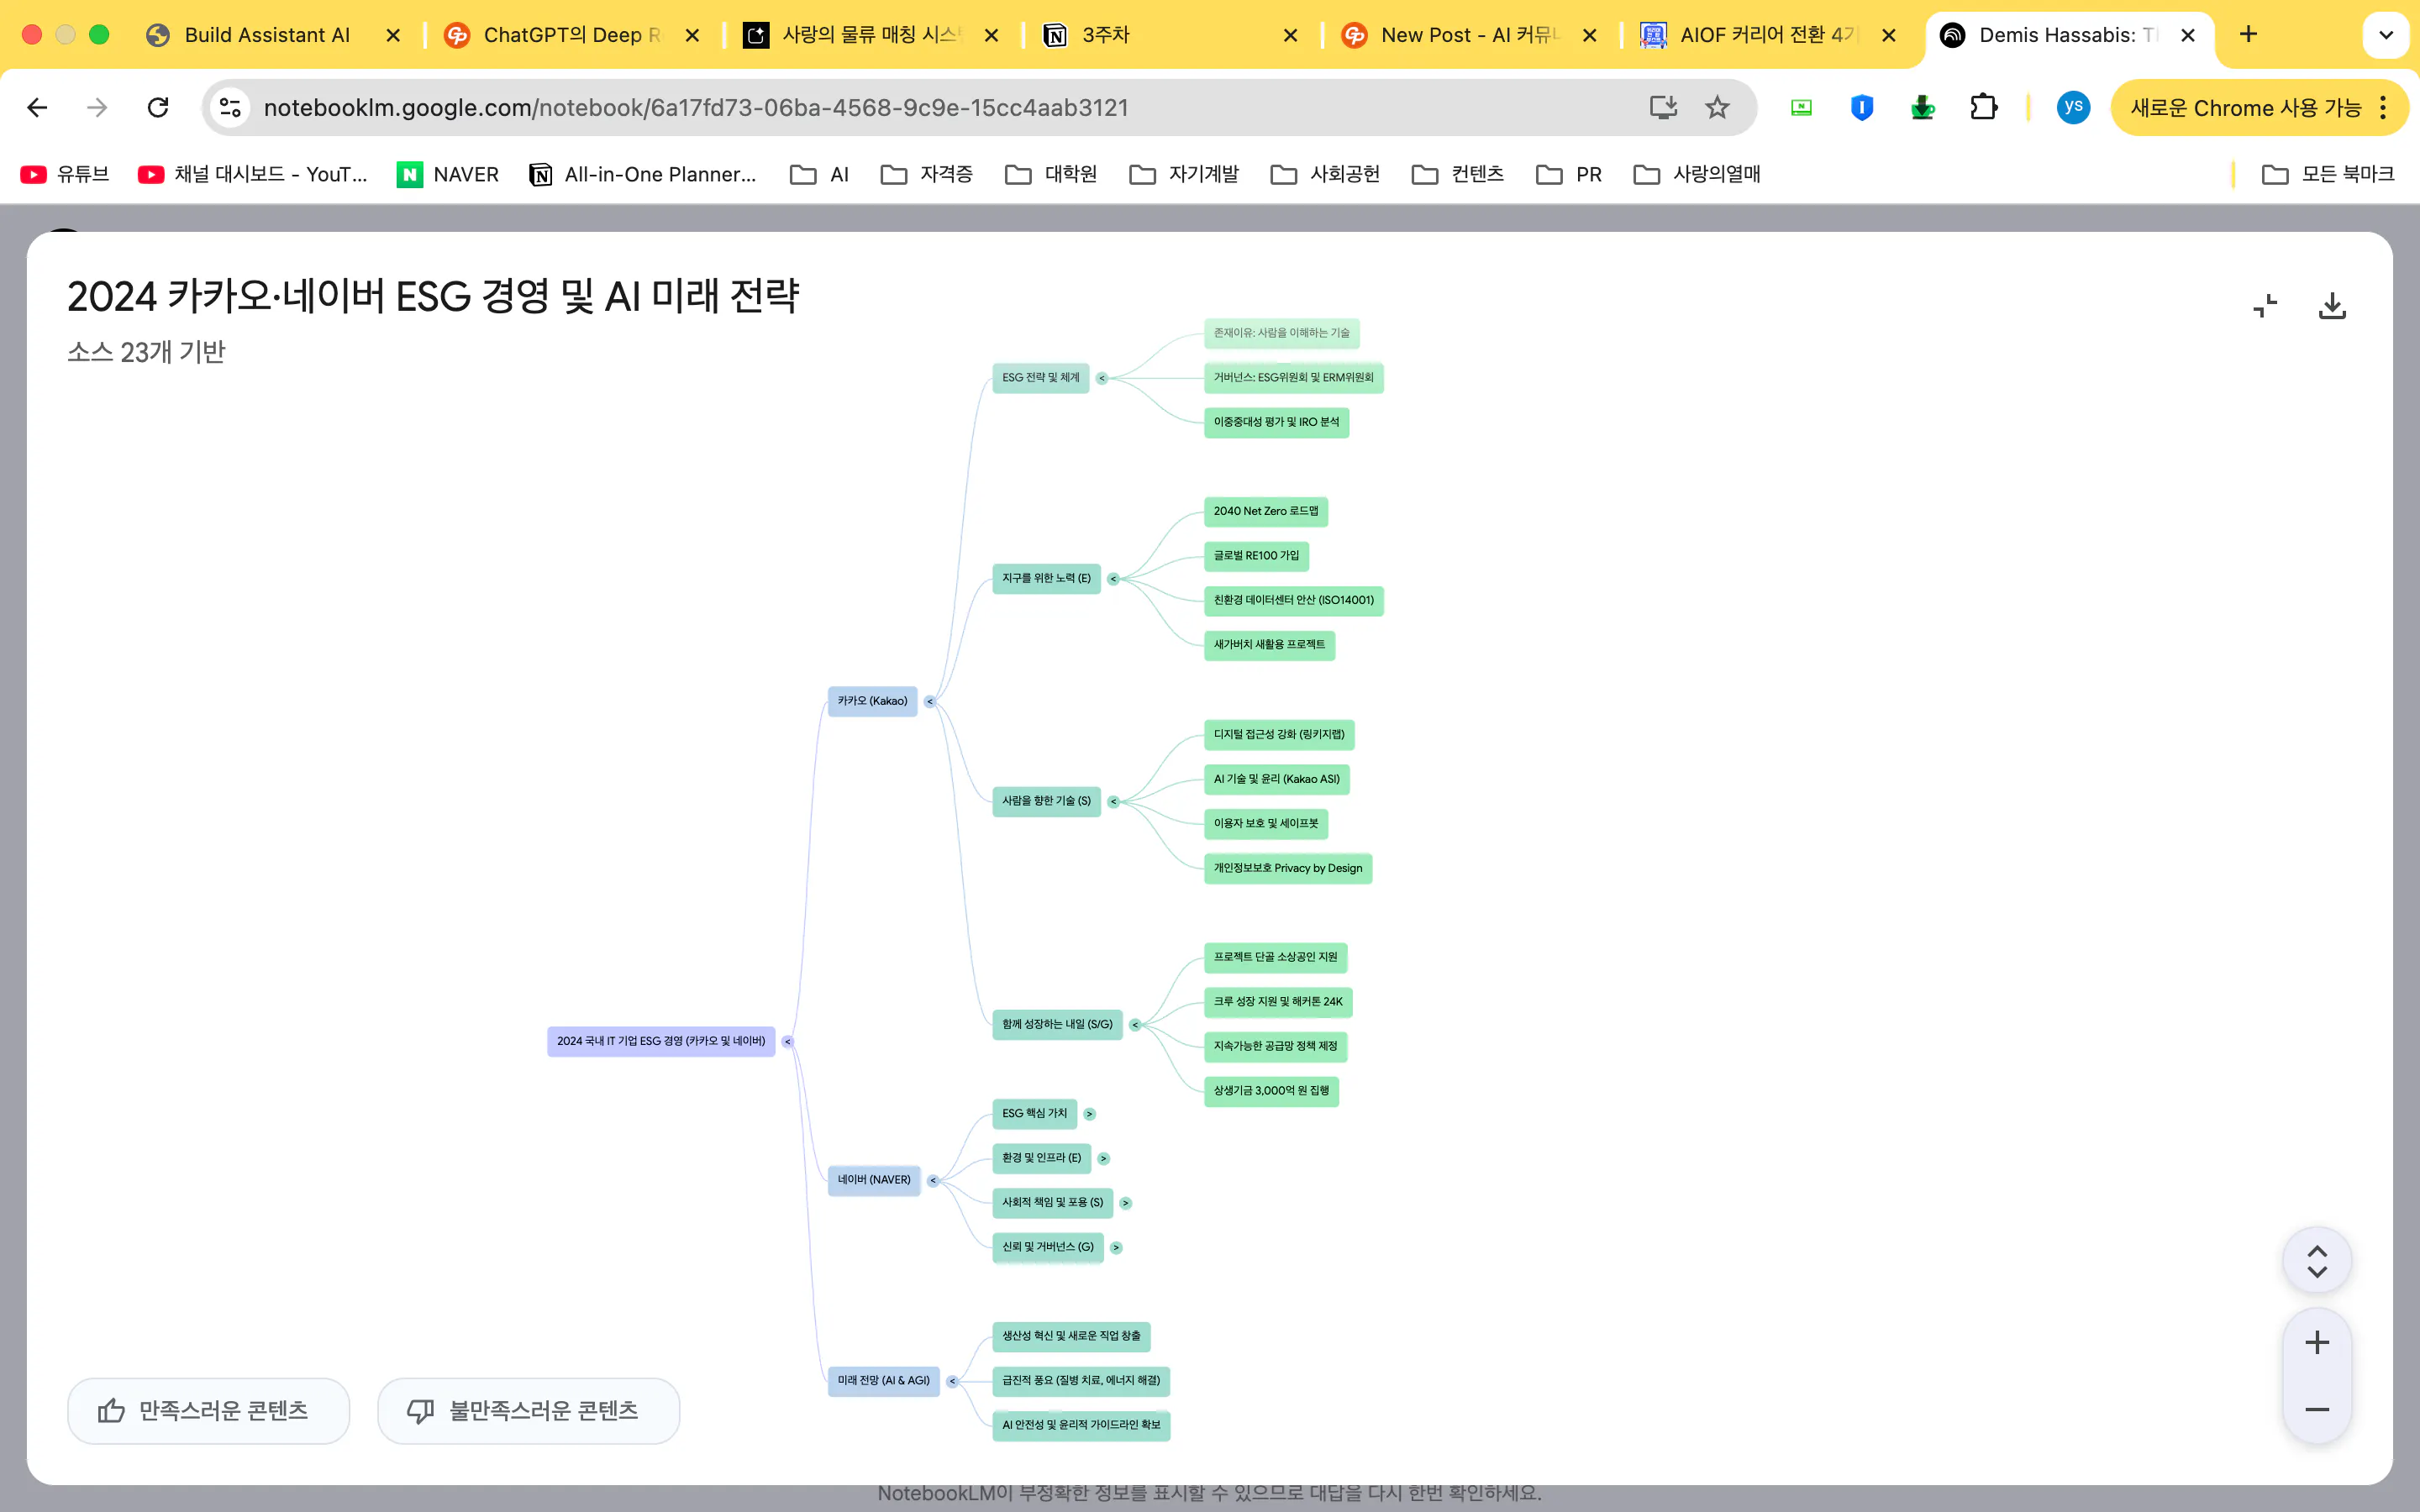Click 새로운 Chrome 사용 가능 update button

click(x=2245, y=107)
